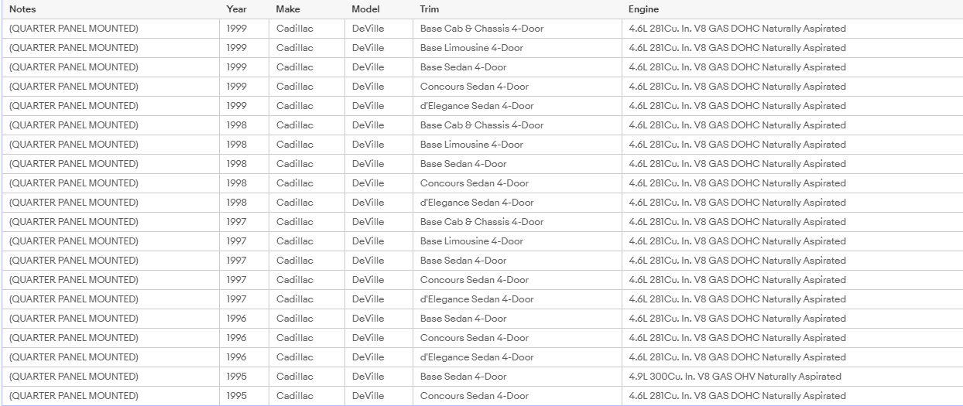
Task: Click engine cell of the 1997 Base Cab & Chassis row
Action: (x=792, y=222)
